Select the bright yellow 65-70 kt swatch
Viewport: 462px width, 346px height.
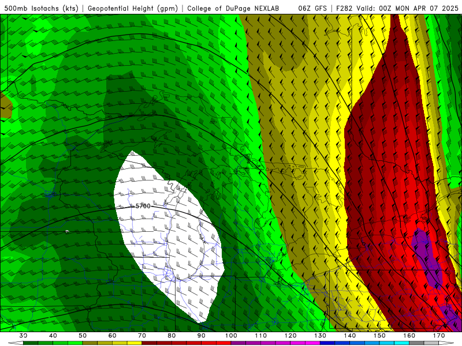coord(135,343)
